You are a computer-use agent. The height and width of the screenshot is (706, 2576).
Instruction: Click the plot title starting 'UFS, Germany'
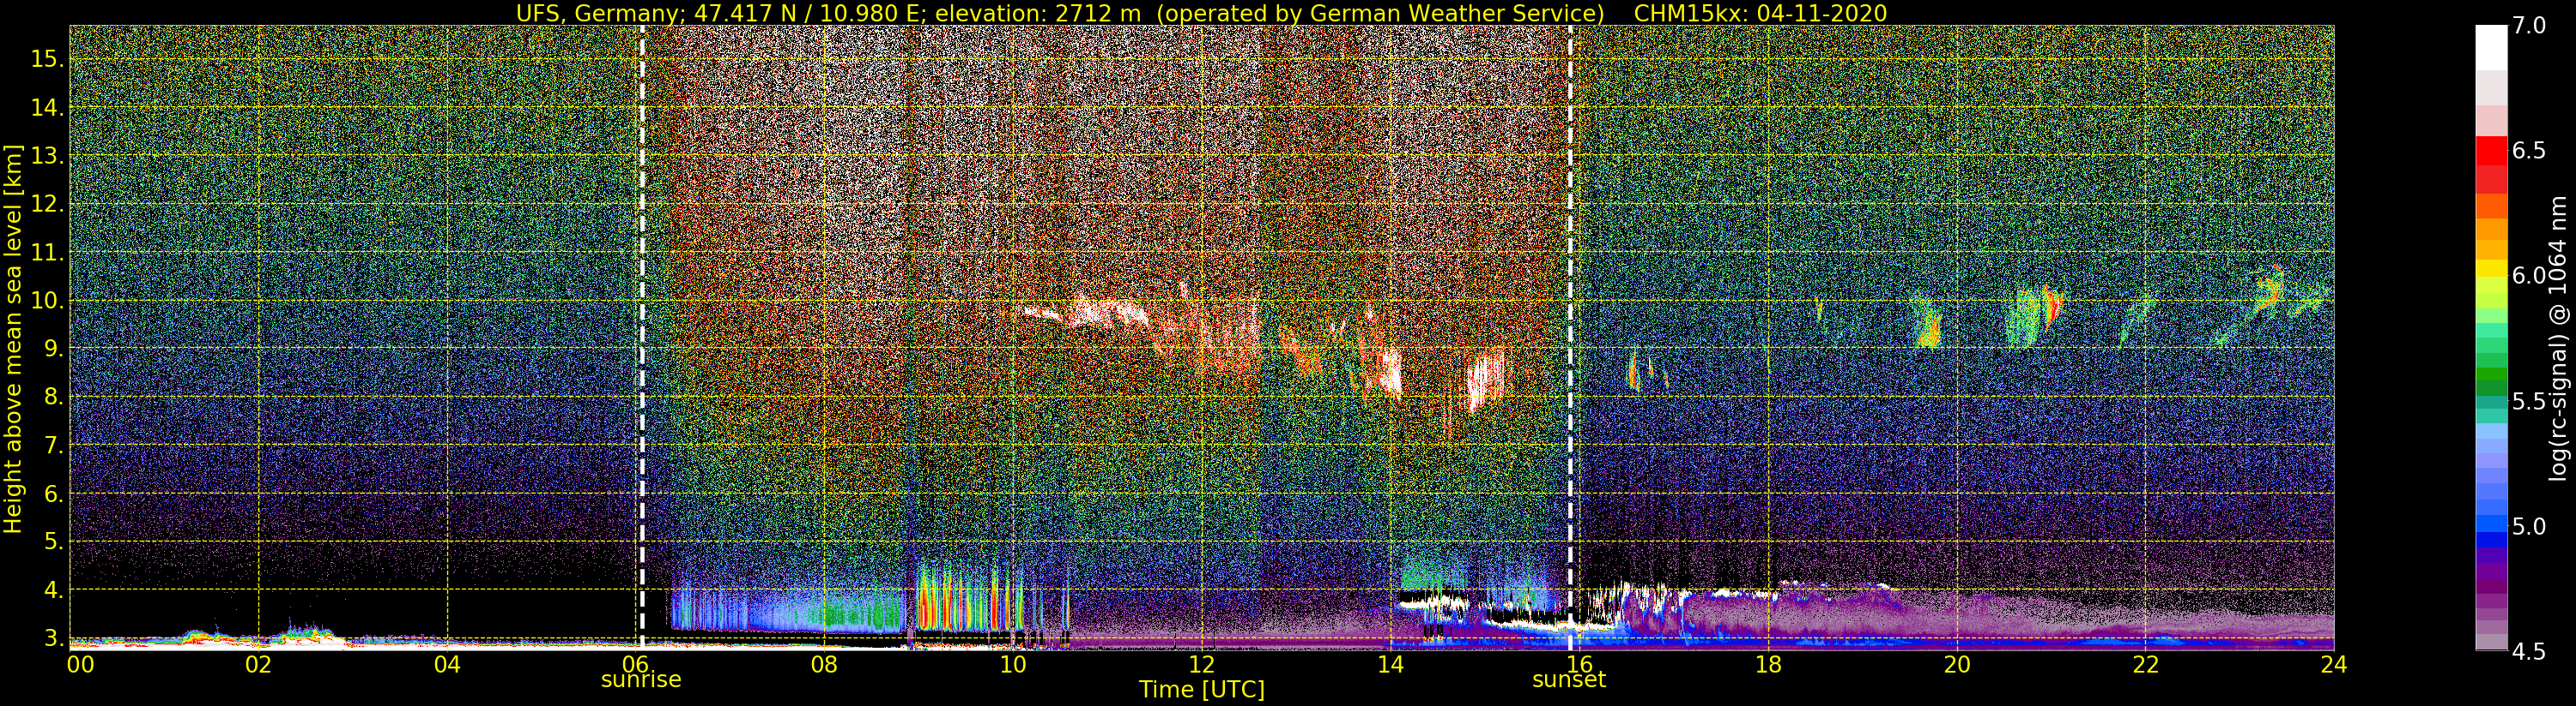1201,13
